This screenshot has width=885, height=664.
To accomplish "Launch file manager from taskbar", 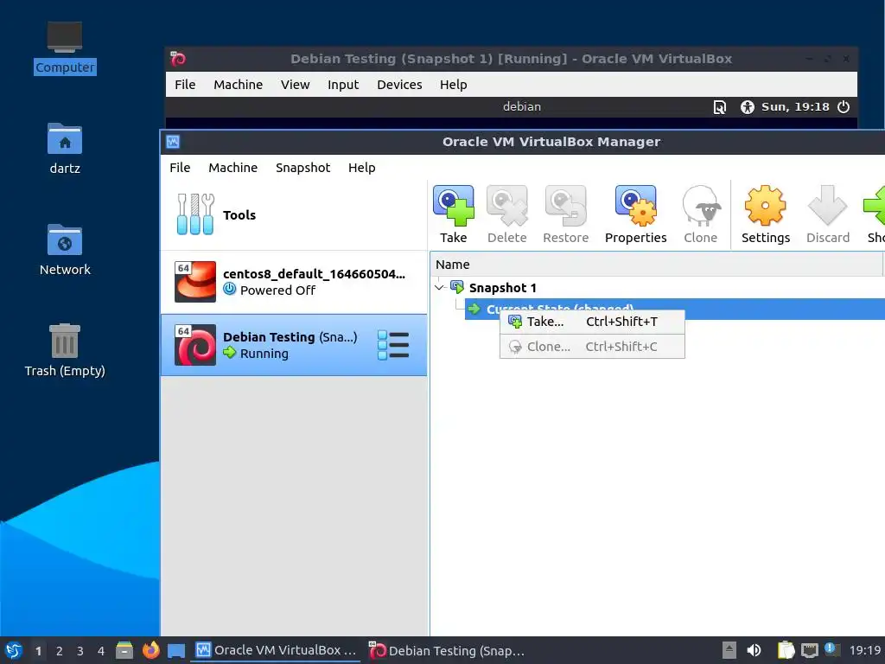I will (x=124, y=650).
